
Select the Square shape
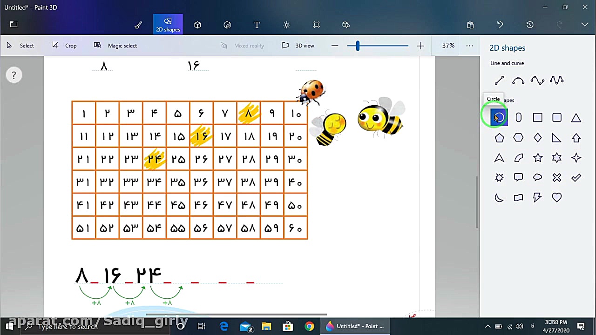pyautogui.click(x=538, y=118)
